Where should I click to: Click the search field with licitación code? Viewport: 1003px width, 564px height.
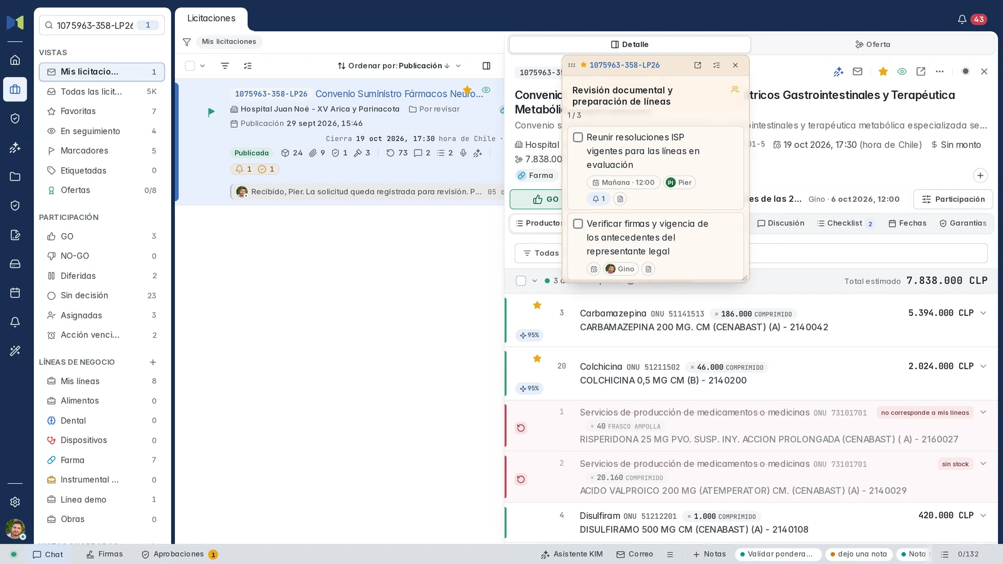click(102, 25)
